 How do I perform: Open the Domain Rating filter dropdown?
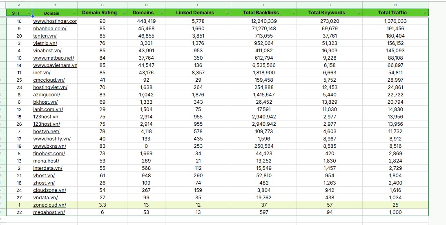[x=124, y=13]
